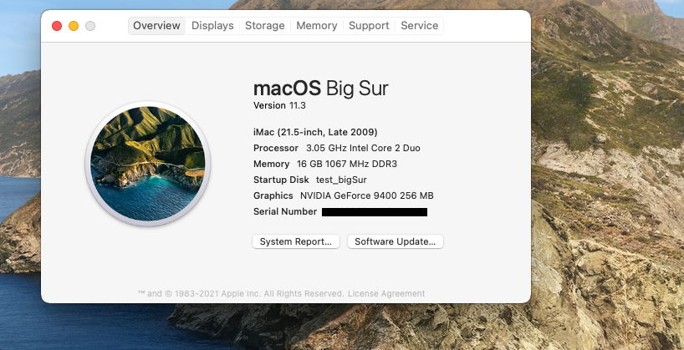Select the iMac (21.5-inch, Late 2009) text
Image resolution: width=684 pixels, height=350 pixels.
[315, 132]
